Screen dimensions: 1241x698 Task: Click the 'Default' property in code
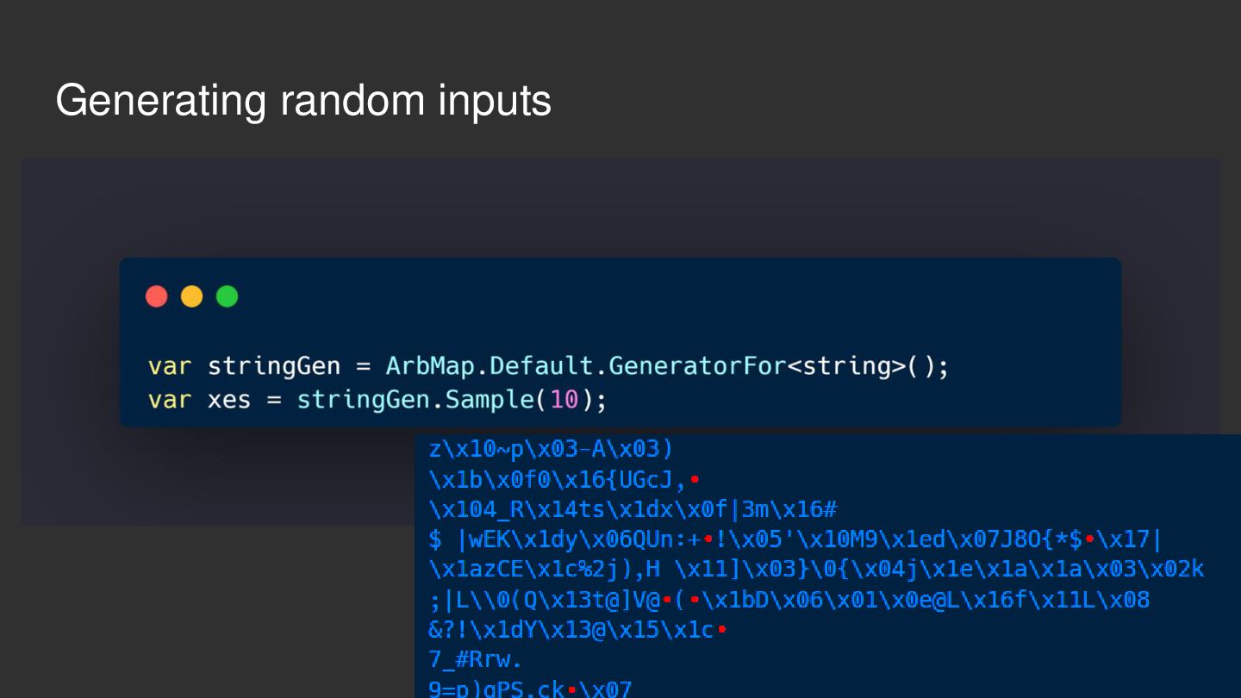coord(541,366)
